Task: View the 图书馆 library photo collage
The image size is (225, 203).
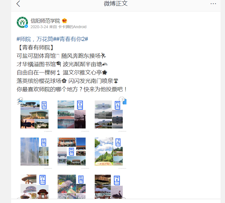Action: (x=109, y=115)
